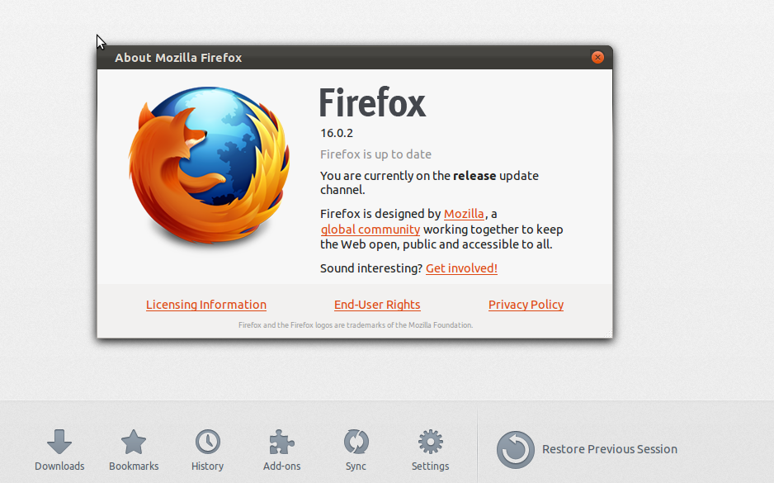Open the Settings gear icon
This screenshot has height=483, width=774.
click(431, 442)
